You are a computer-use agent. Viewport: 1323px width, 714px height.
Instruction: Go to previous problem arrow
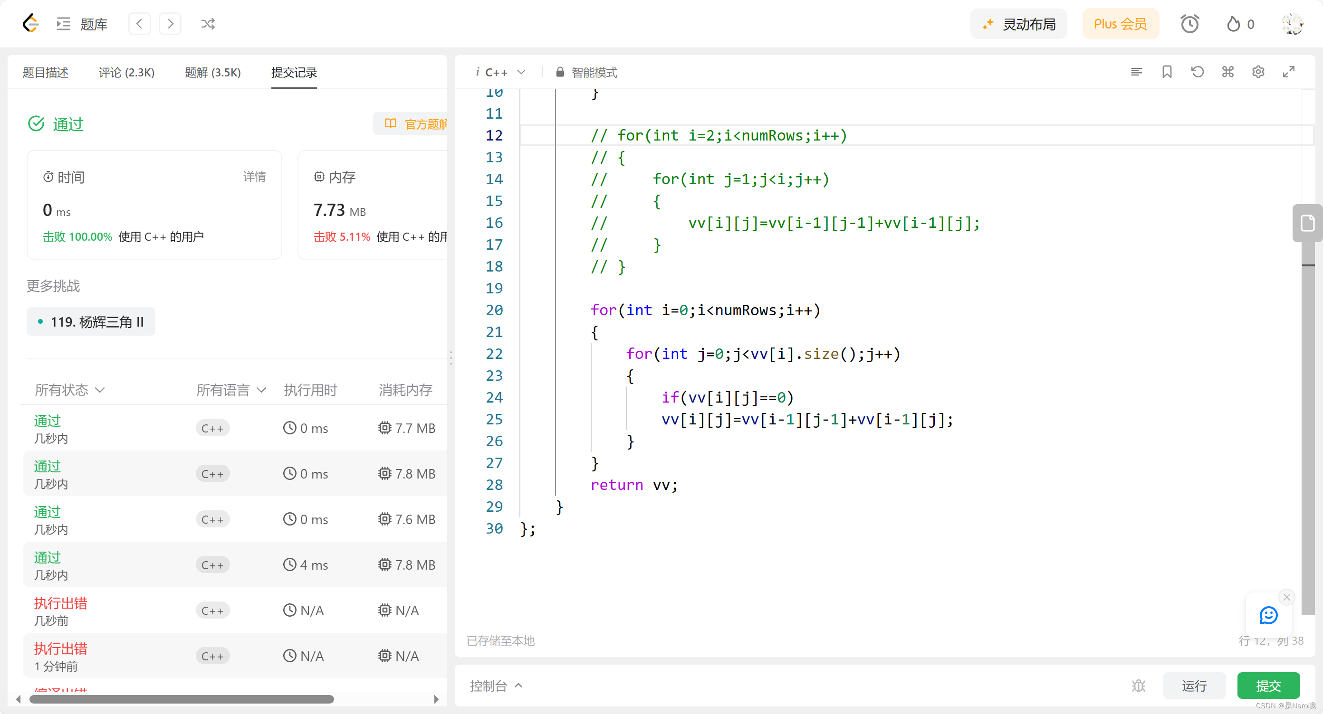pos(139,24)
